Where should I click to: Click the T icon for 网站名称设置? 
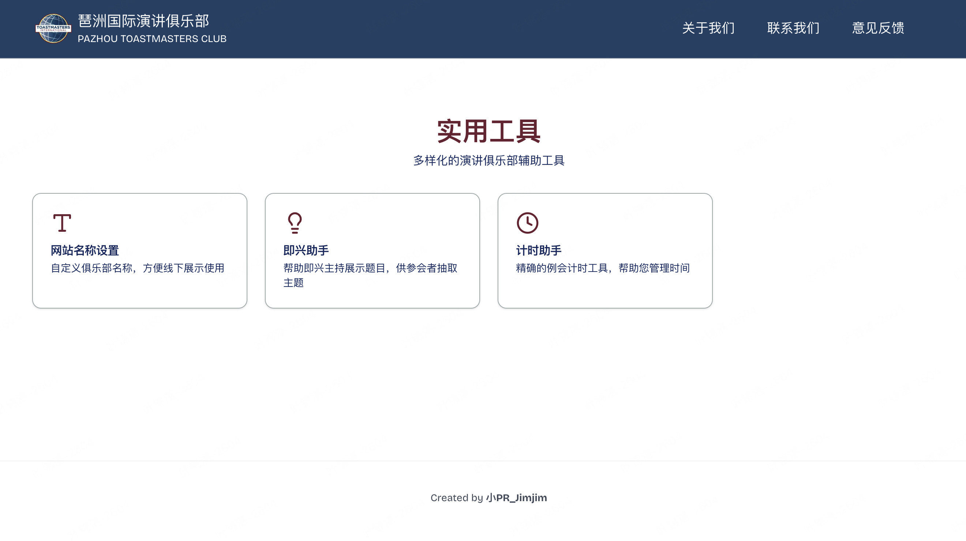pos(62,223)
